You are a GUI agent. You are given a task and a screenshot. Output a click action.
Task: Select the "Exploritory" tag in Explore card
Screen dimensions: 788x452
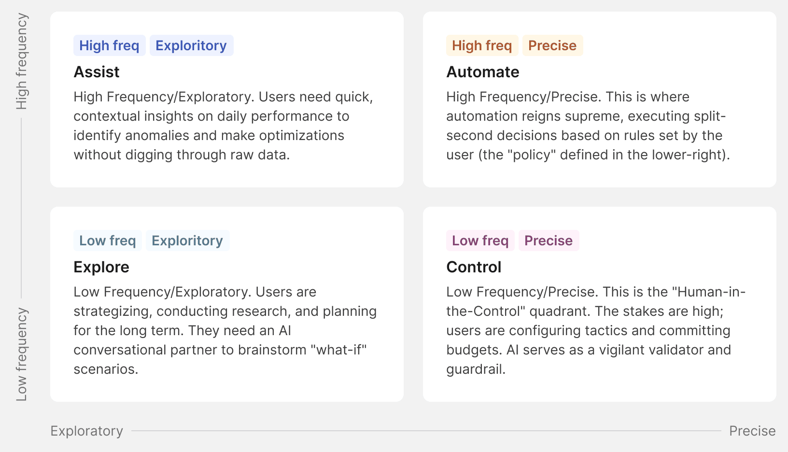pyautogui.click(x=187, y=240)
